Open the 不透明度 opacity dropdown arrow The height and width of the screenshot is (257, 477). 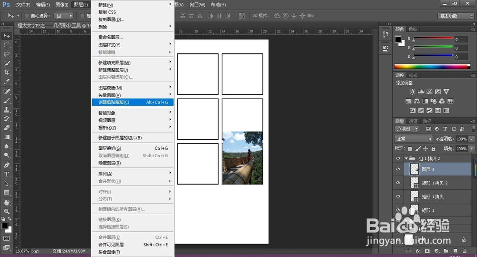click(x=472, y=139)
